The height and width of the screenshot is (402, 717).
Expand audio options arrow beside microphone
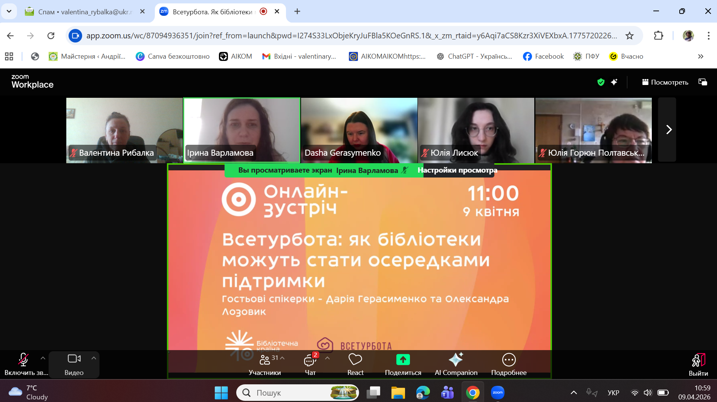click(43, 358)
